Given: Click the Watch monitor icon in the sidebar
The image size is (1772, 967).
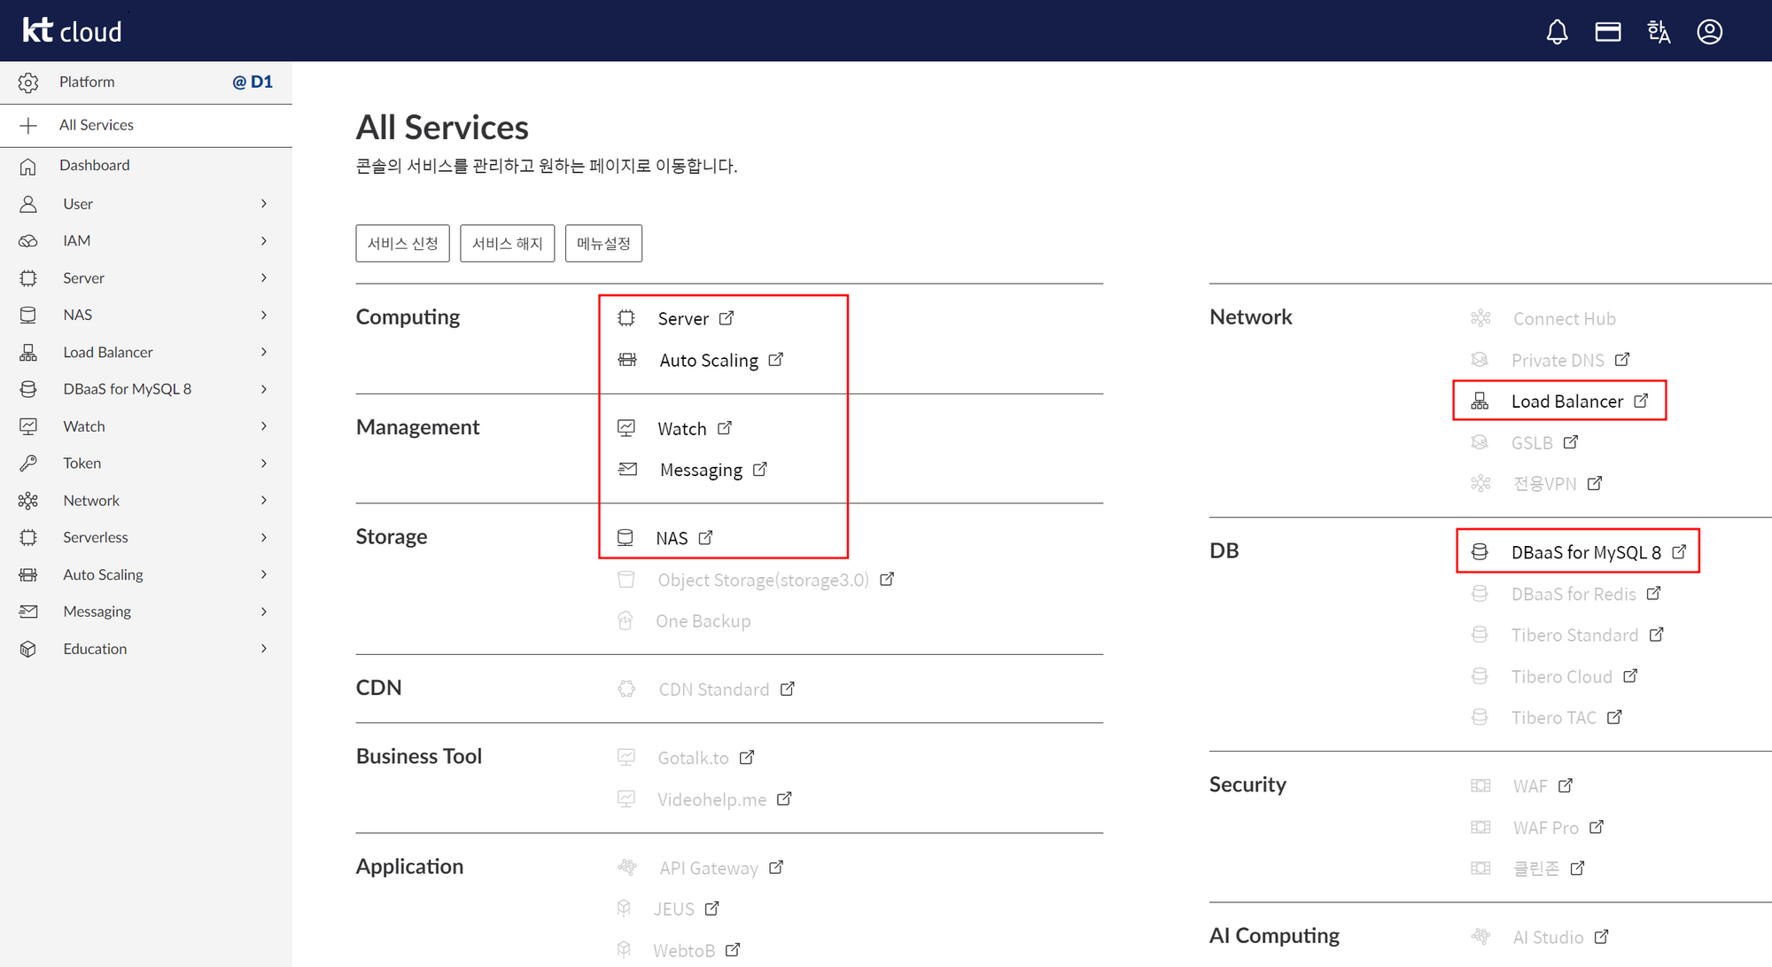Looking at the screenshot, I should (28, 425).
